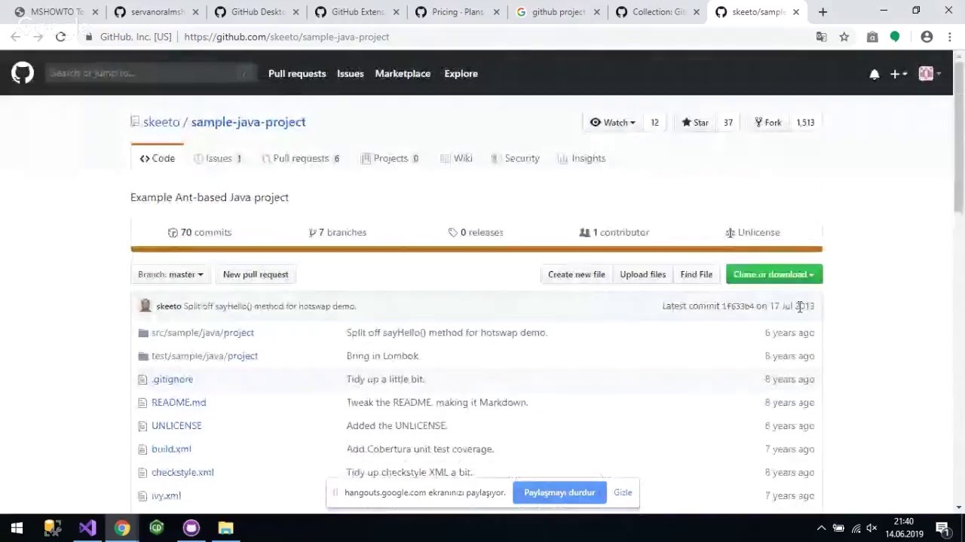This screenshot has height=542, width=965.
Task: Click Create new file button
Action: pyautogui.click(x=576, y=275)
